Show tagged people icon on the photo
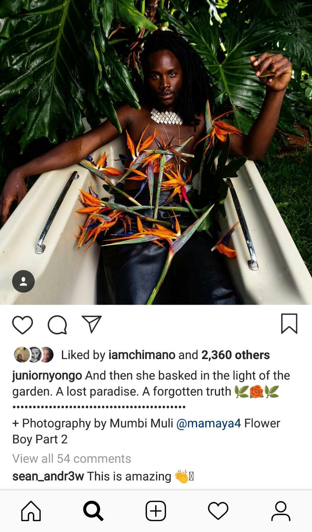 (x=23, y=281)
